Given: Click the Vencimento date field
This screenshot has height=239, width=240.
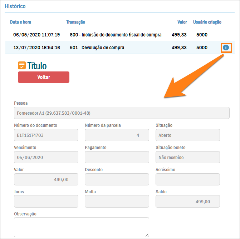Looking at the screenshot, I should (x=46, y=158).
